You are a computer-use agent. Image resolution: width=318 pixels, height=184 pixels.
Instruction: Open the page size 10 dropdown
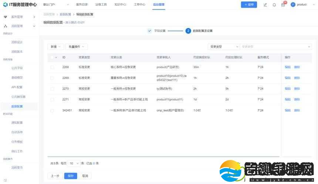point(74,163)
